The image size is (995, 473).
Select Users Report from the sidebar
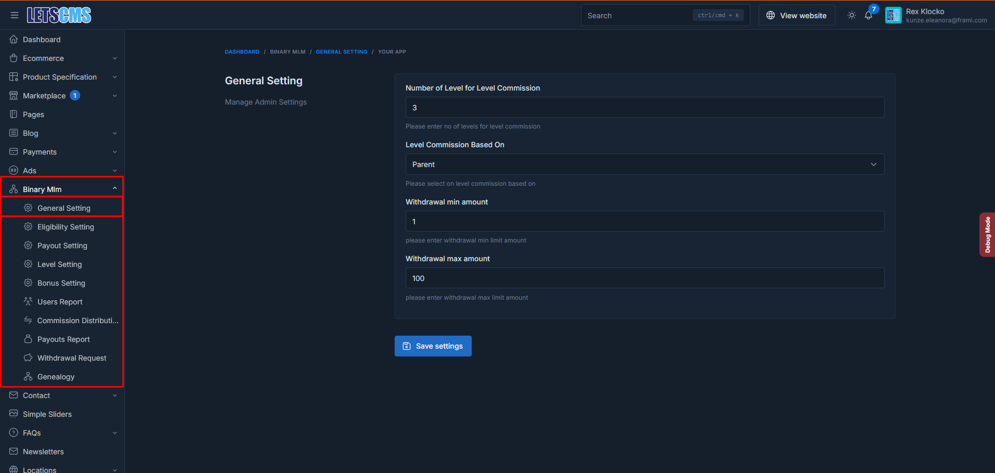click(60, 301)
